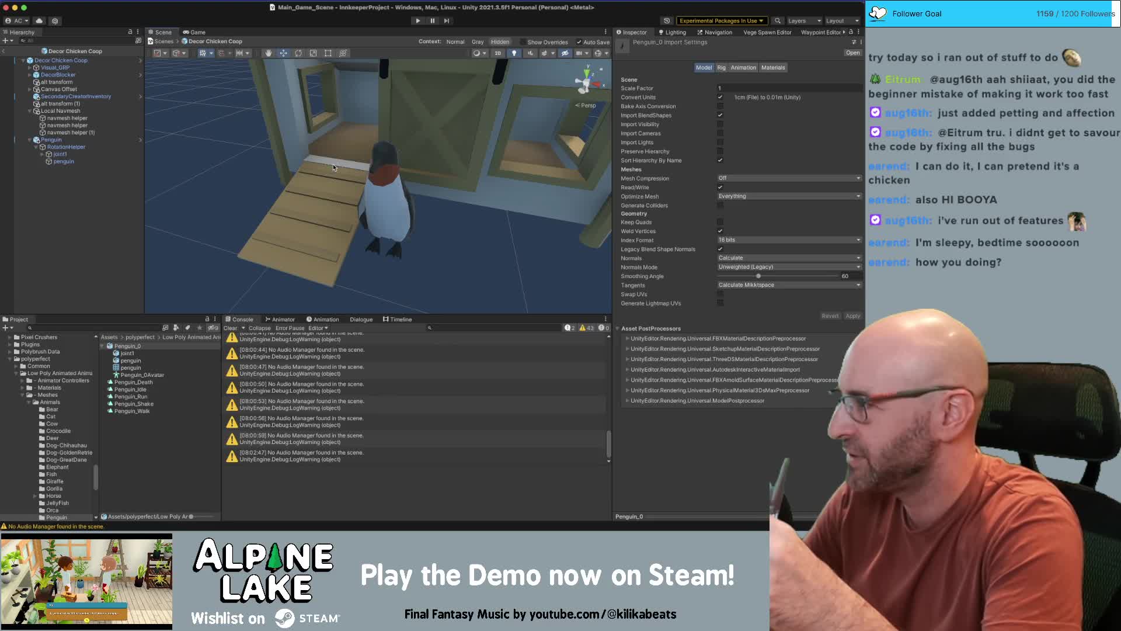The image size is (1121, 631).
Task: Select the combined Transform tool
Action: [343, 53]
